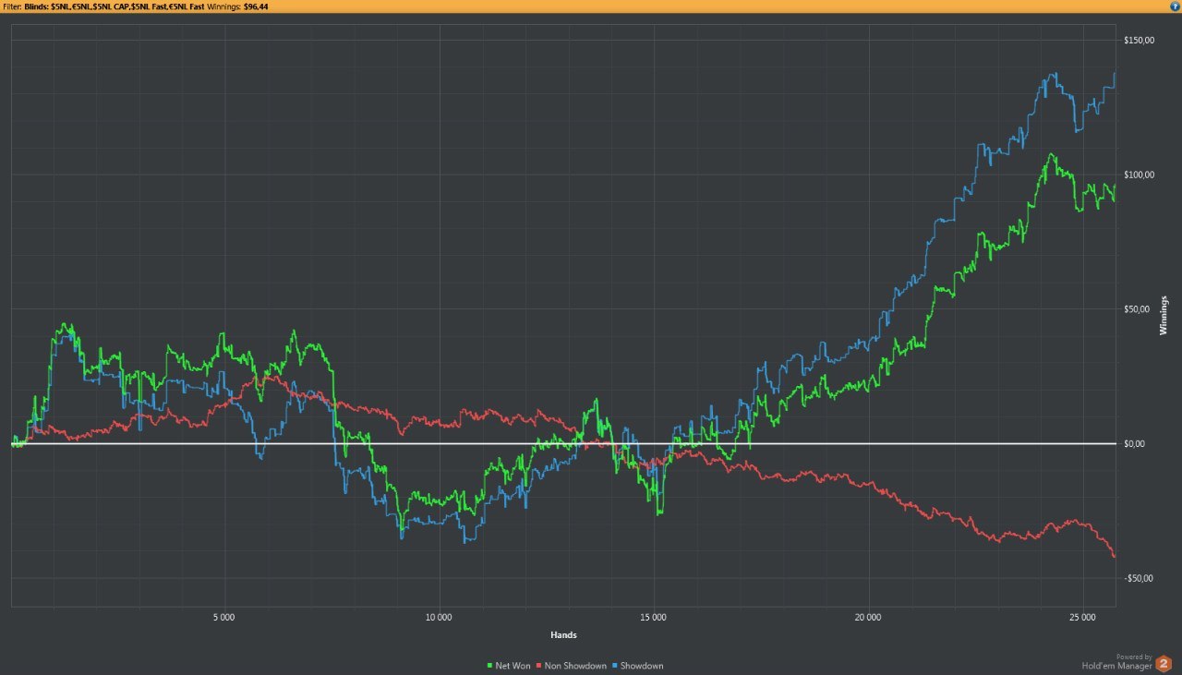This screenshot has height=675, width=1182.
Task: Click the Showdown legend label
Action: pos(642,666)
